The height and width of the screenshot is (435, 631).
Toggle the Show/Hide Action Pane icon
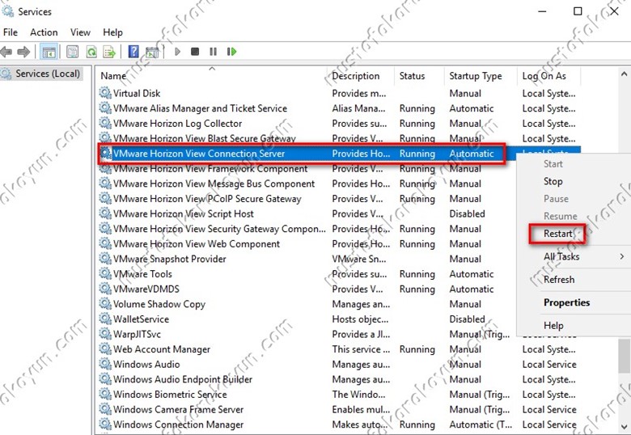pyautogui.click(x=152, y=52)
